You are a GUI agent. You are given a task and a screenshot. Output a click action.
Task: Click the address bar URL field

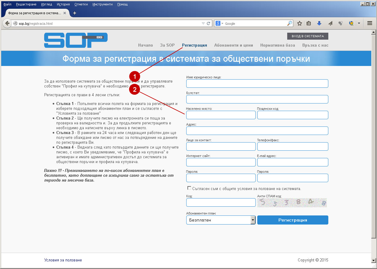coord(109,23)
